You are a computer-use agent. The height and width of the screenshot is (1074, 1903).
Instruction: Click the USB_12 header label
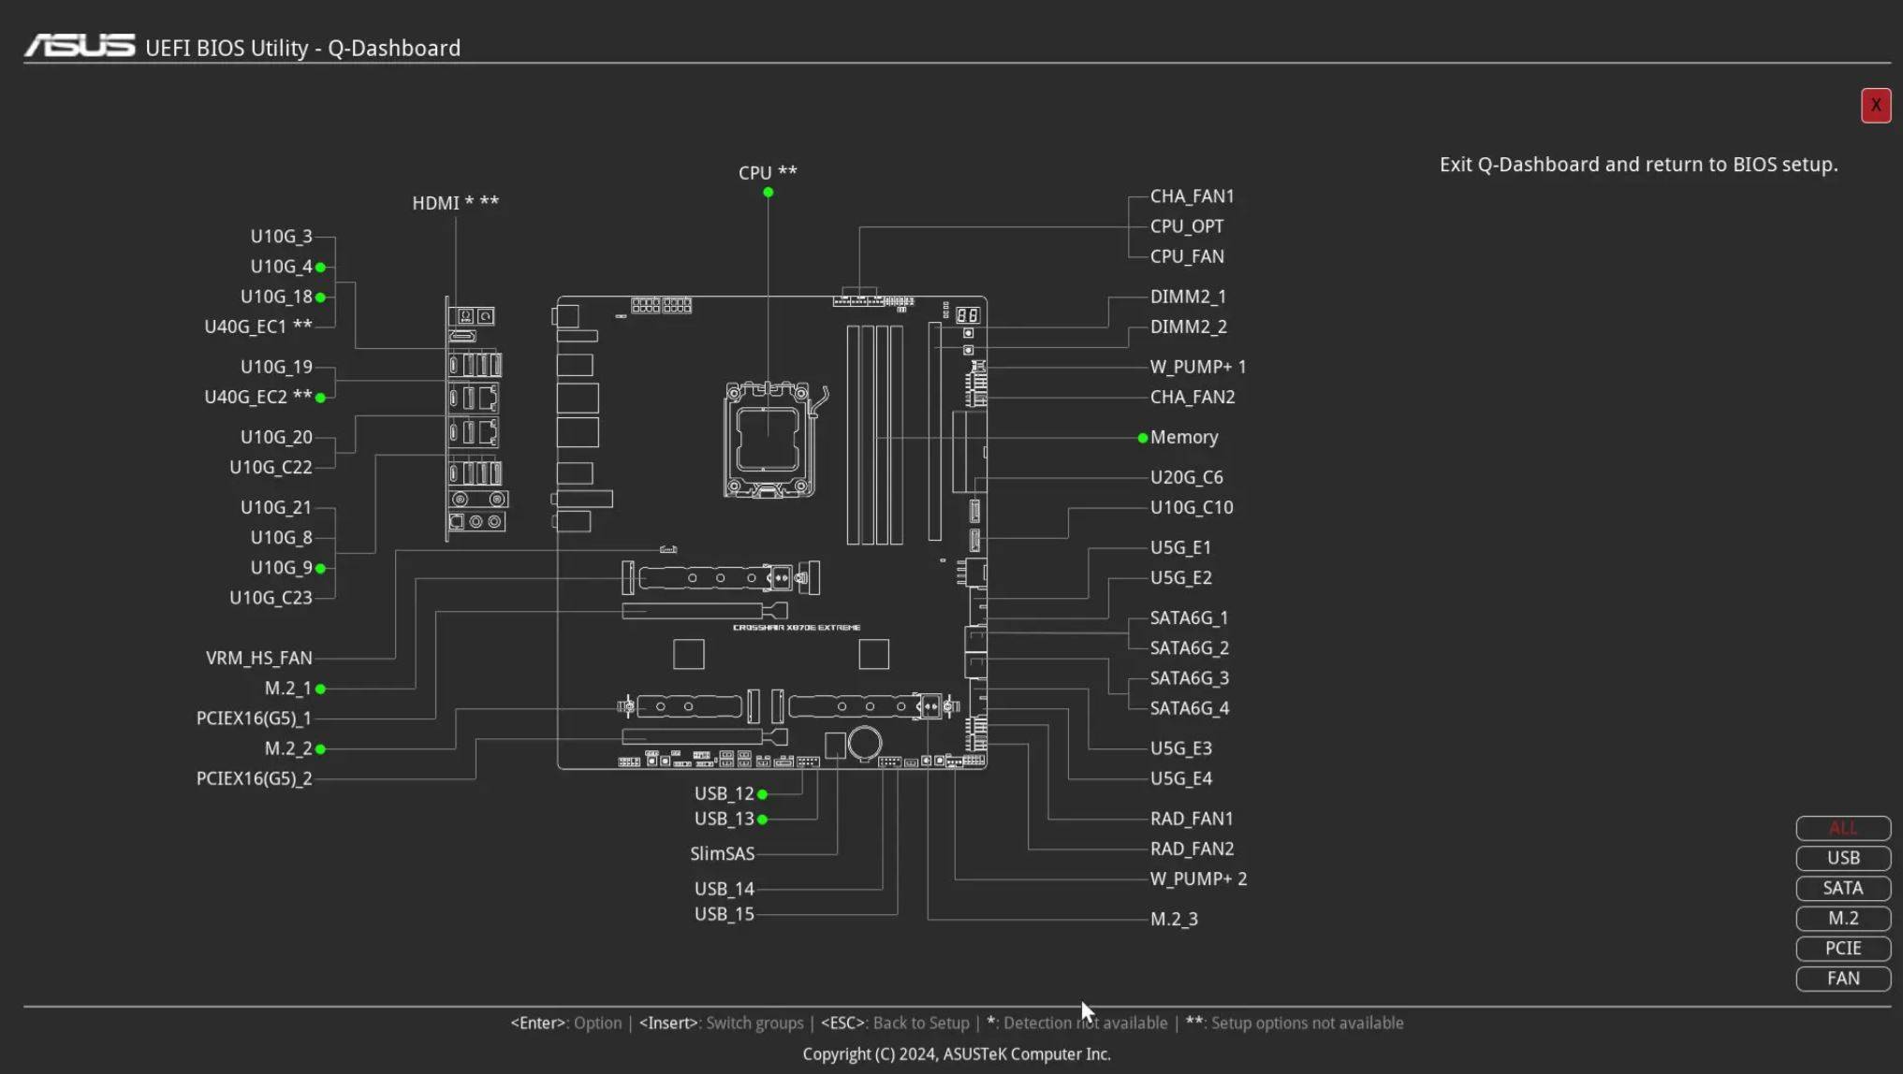pos(724,793)
